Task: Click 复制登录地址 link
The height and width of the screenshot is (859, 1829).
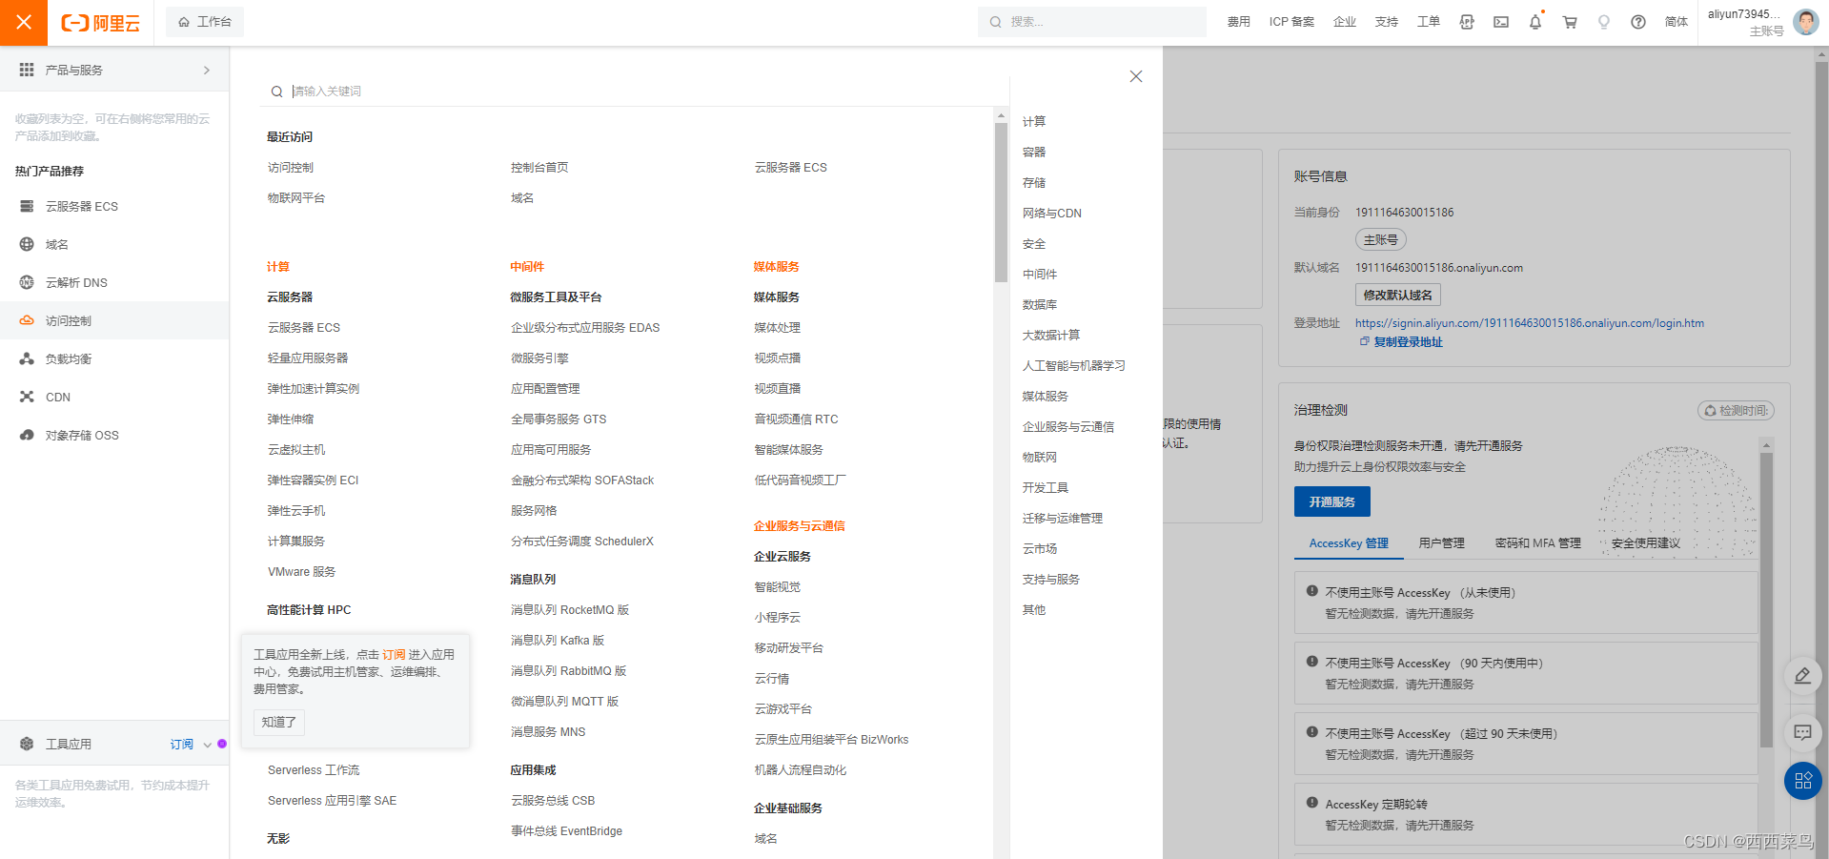Action: 1401,342
